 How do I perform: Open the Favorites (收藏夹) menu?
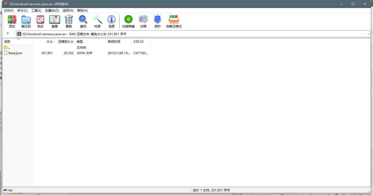52,11
